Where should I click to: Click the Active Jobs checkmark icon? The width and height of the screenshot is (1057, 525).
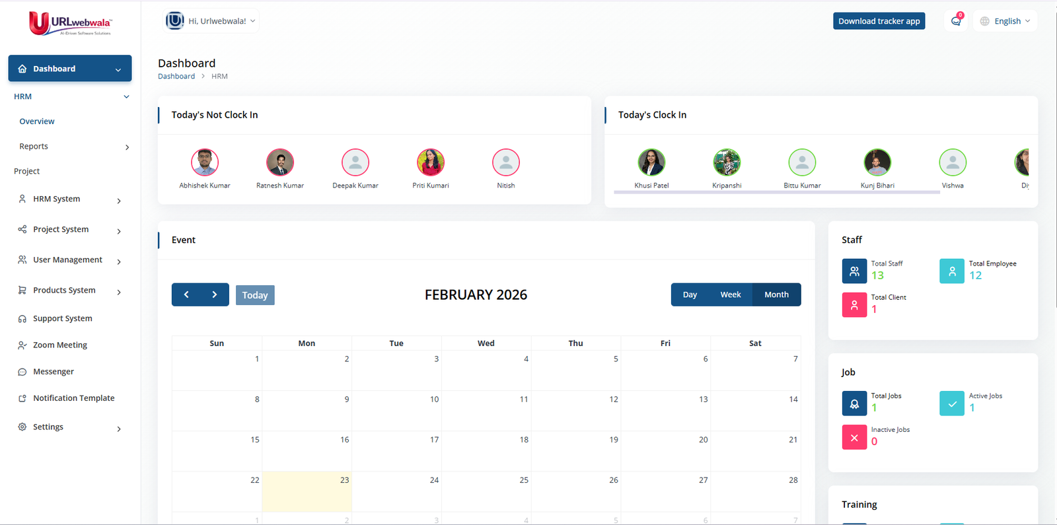(951, 403)
